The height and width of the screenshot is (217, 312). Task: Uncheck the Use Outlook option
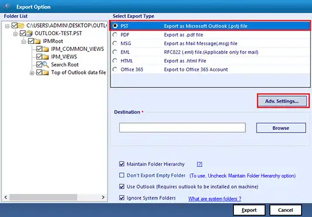pyautogui.click(x=122, y=186)
